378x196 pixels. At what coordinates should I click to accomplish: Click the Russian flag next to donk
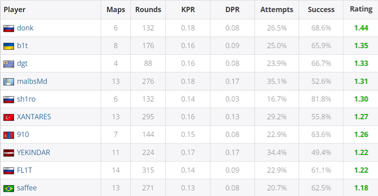[x=9, y=28]
